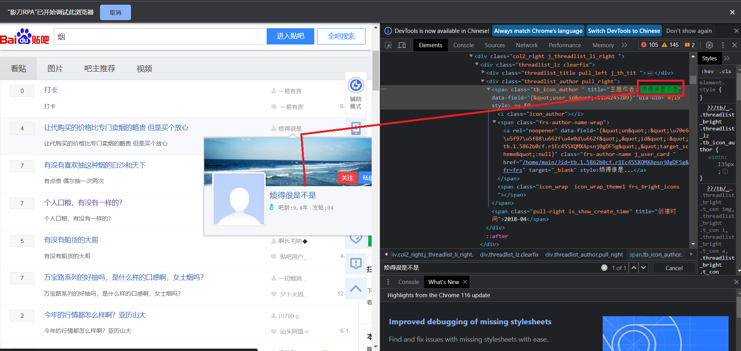Toggle the :hov element state panel
741x351 pixels.
coord(707,72)
